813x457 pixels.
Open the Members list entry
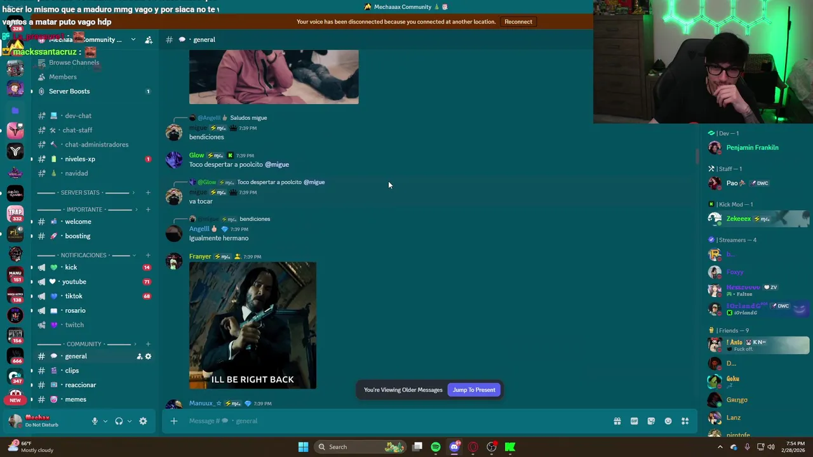(93, 77)
